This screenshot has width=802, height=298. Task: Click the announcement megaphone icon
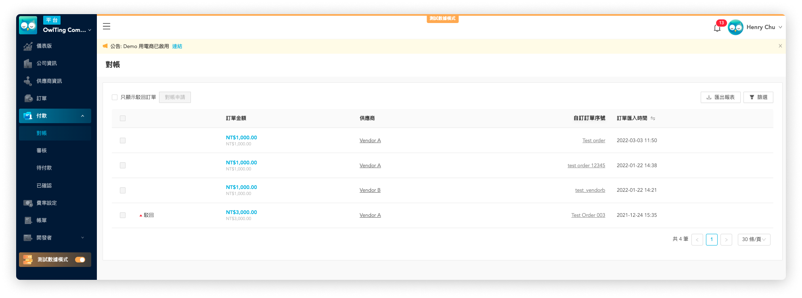point(105,46)
